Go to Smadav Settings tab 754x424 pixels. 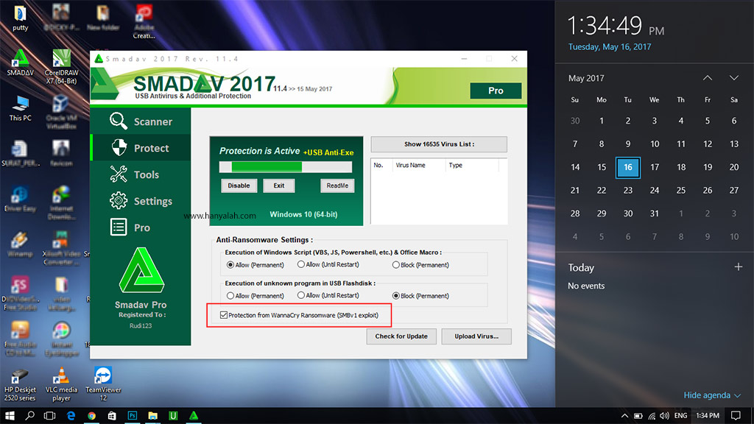(x=141, y=200)
